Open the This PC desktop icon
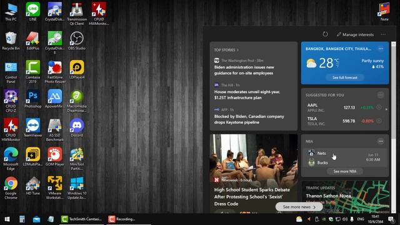The width and height of the screenshot is (400, 225). click(11, 12)
